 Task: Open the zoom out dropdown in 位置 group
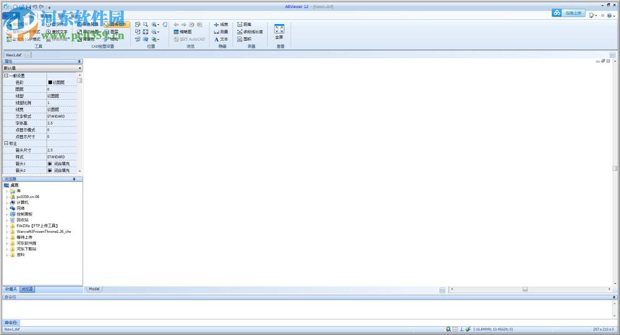pyautogui.click(x=158, y=32)
